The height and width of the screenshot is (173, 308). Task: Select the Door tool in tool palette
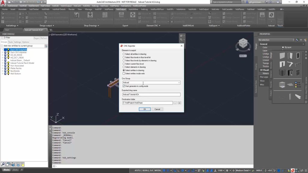point(290,56)
